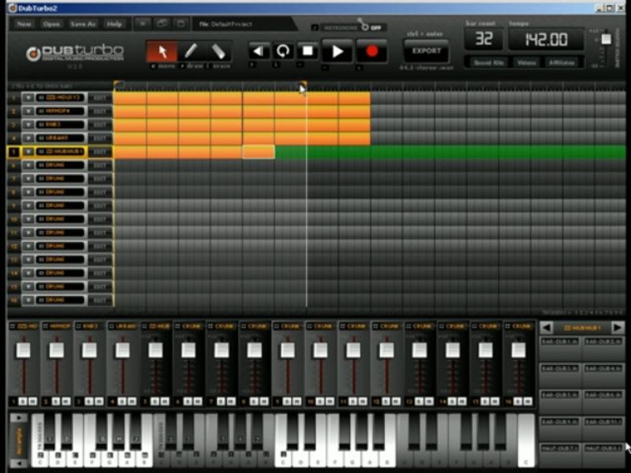Click the DubTurbo logo
Screen dimensions: 631x473
75,53
